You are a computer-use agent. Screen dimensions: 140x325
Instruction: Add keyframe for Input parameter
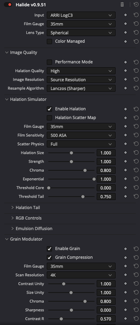(125, 15)
